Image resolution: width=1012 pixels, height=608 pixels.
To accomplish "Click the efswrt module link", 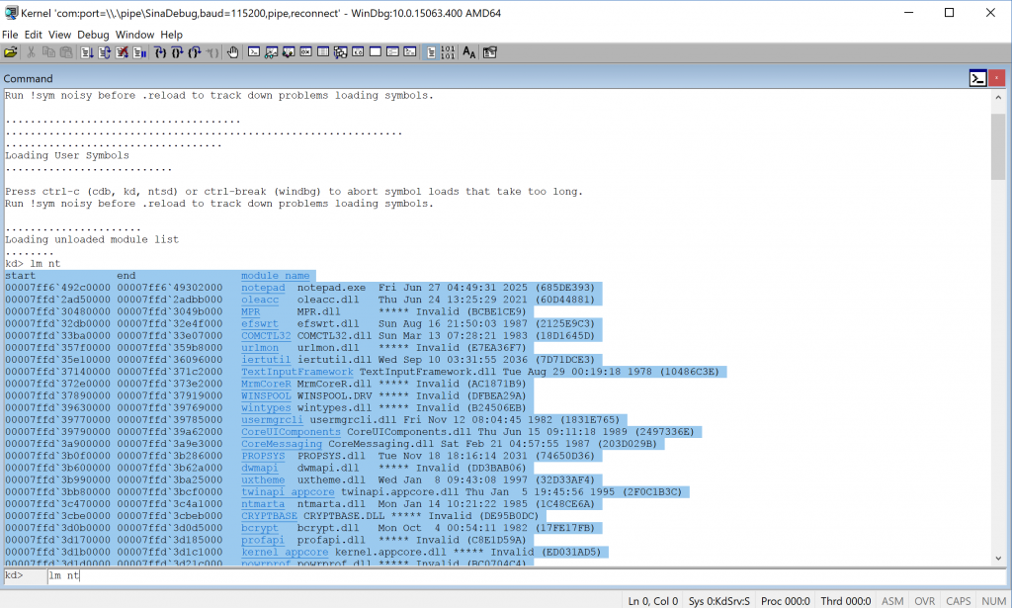I will click(260, 324).
